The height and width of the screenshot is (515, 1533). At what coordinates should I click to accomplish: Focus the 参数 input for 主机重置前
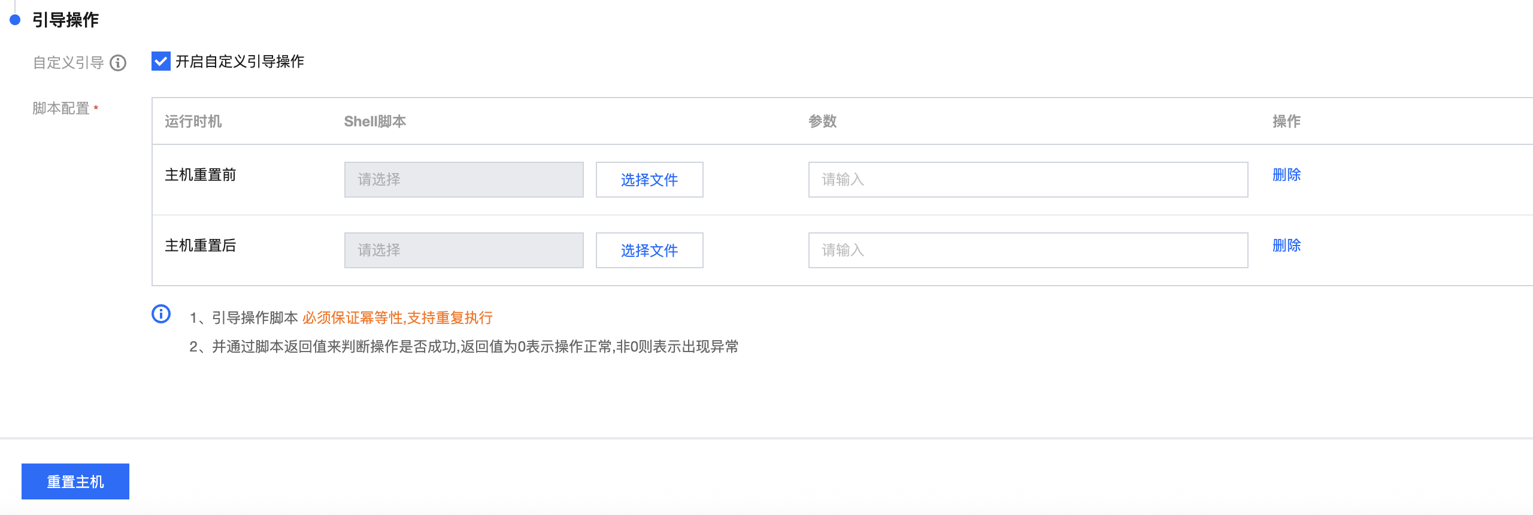pos(1028,180)
